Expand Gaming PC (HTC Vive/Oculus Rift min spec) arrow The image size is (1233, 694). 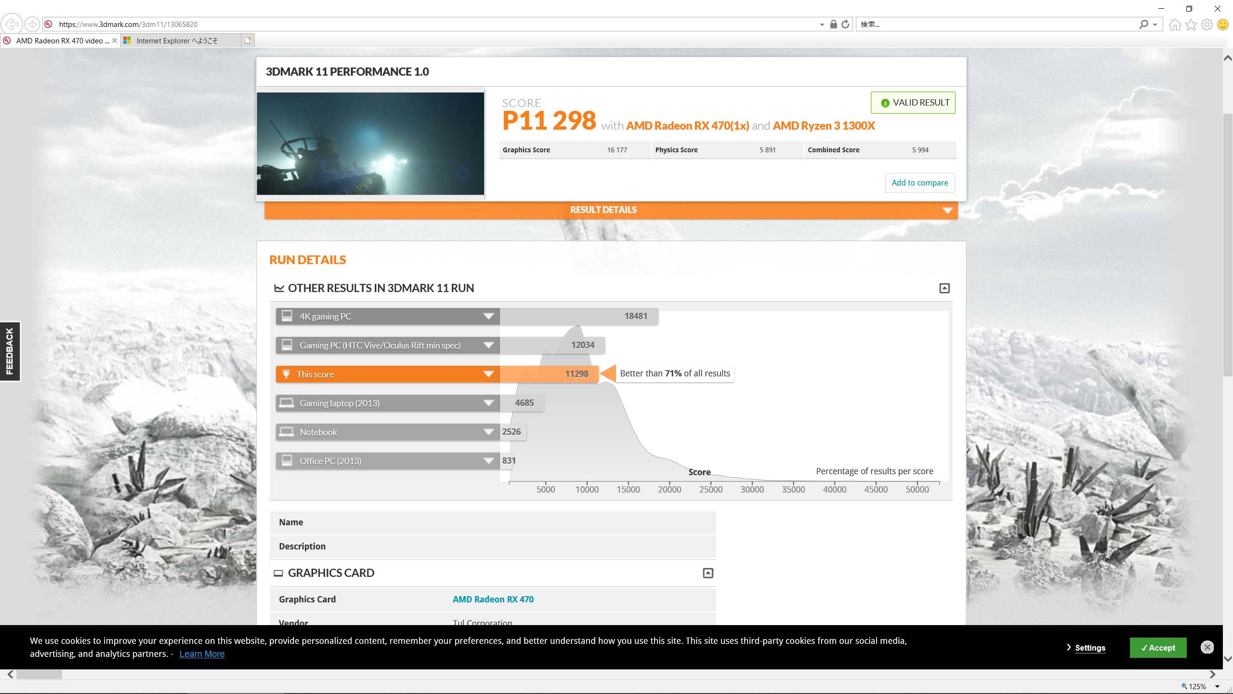(x=488, y=345)
